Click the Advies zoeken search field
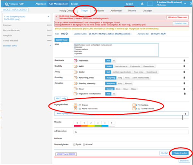 [129, 131]
